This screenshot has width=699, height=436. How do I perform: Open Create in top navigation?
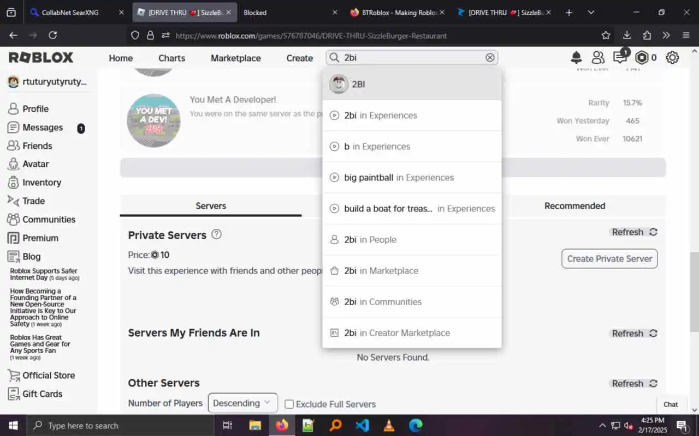point(300,58)
